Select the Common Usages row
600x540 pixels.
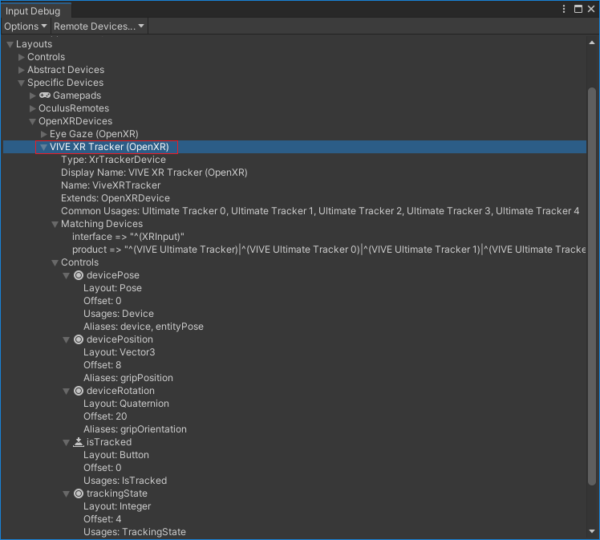pos(294,211)
